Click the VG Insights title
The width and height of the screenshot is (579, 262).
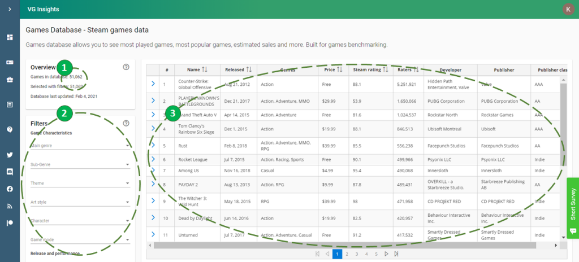(x=43, y=9)
